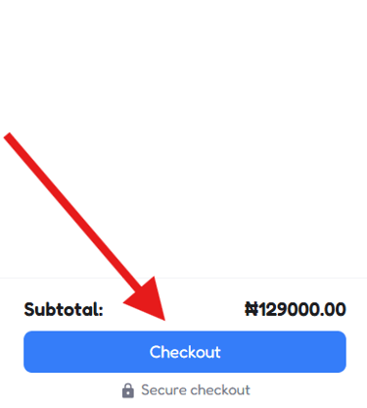Screen dimensions: 367x408
Task: Click the digits 129000 in the subtotal
Action: click(288, 309)
